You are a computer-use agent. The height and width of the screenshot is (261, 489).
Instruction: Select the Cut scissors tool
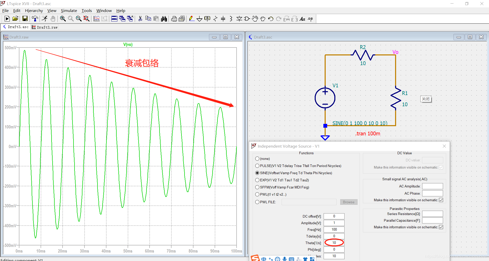140,19
